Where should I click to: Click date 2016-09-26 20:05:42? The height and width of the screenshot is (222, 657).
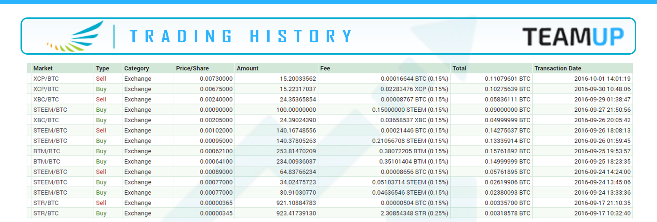(603, 120)
